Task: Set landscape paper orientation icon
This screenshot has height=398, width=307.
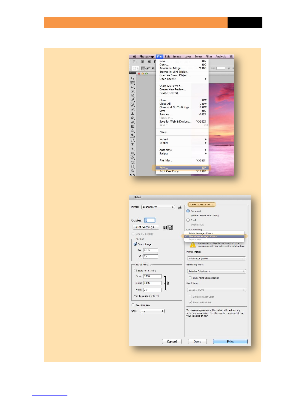Action: point(170,228)
